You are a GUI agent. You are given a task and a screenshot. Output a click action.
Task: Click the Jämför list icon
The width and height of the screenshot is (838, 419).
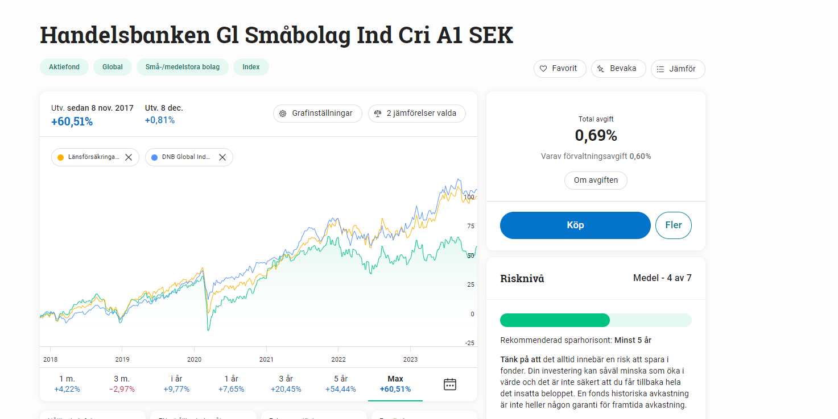pyautogui.click(x=661, y=69)
